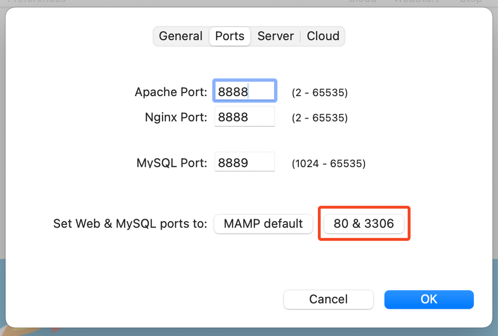Viewport: 498px width, 336px height.
Task: Click the dimmed Stop toolbar label
Action: 470,2
